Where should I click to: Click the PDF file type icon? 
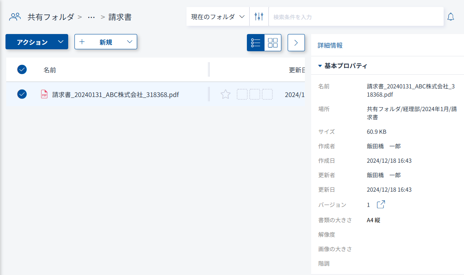tap(44, 94)
